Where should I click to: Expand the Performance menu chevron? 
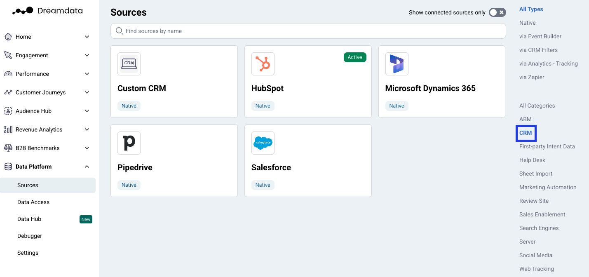tap(87, 74)
